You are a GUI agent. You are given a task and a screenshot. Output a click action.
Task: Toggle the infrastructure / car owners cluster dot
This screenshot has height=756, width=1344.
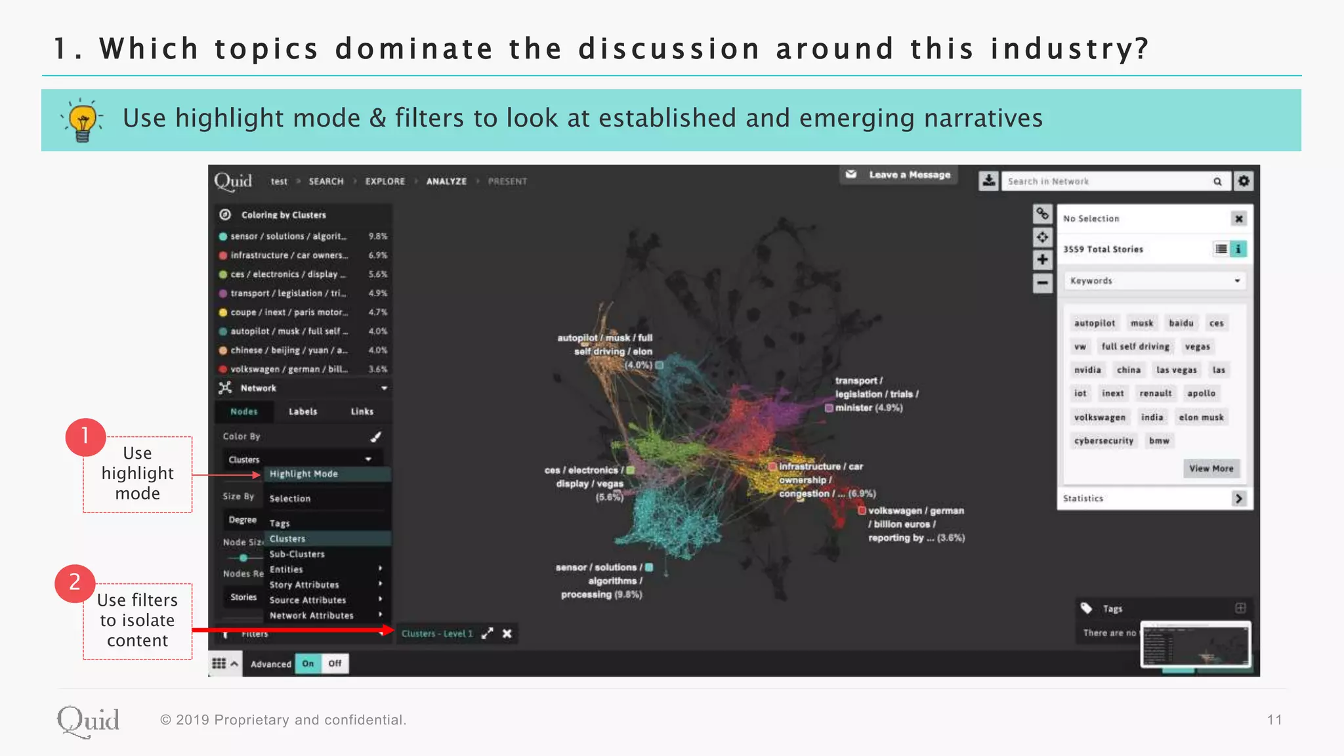223,255
